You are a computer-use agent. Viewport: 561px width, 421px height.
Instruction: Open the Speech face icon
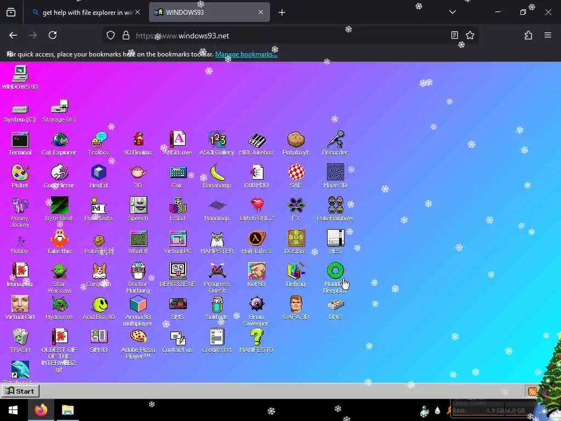[x=138, y=209]
